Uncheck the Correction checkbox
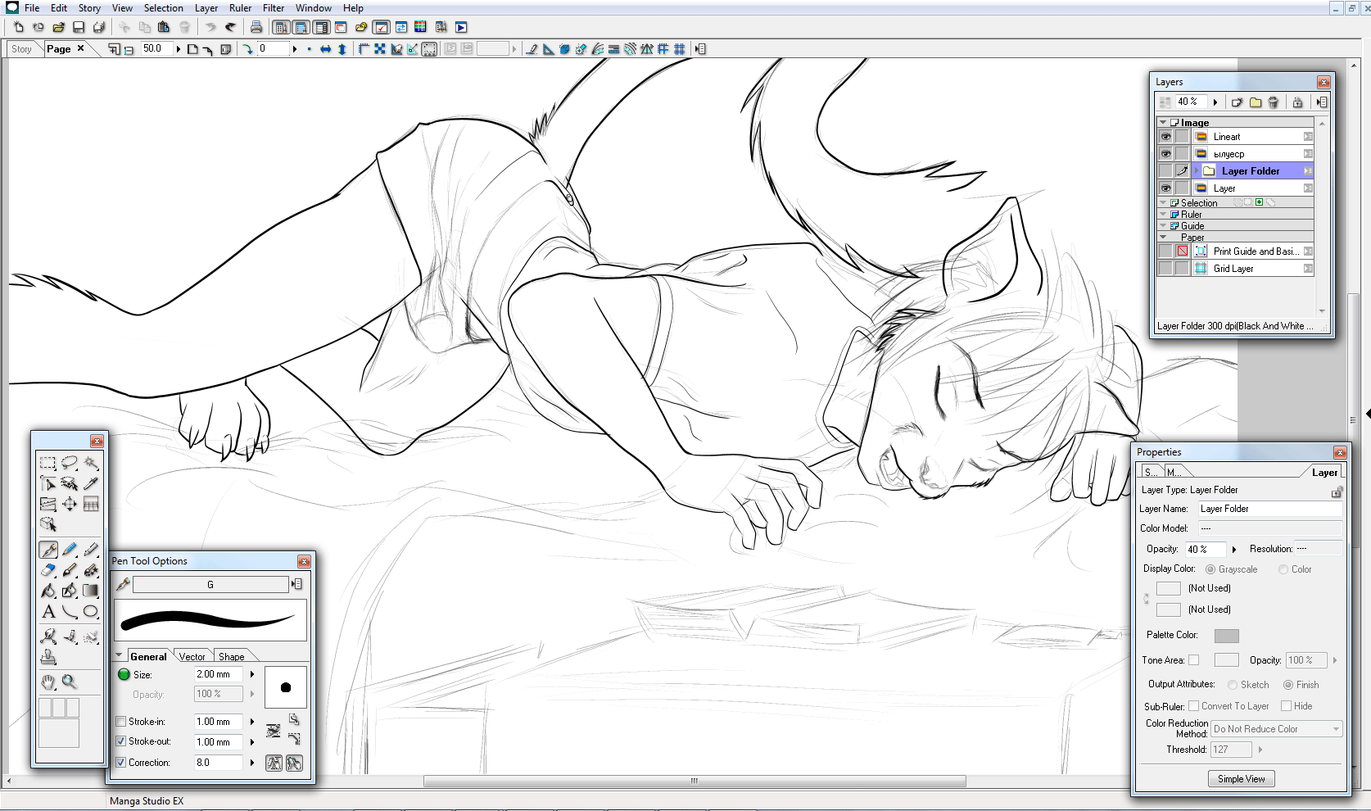This screenshot has width=1371, height=811. tap(121, 763)
